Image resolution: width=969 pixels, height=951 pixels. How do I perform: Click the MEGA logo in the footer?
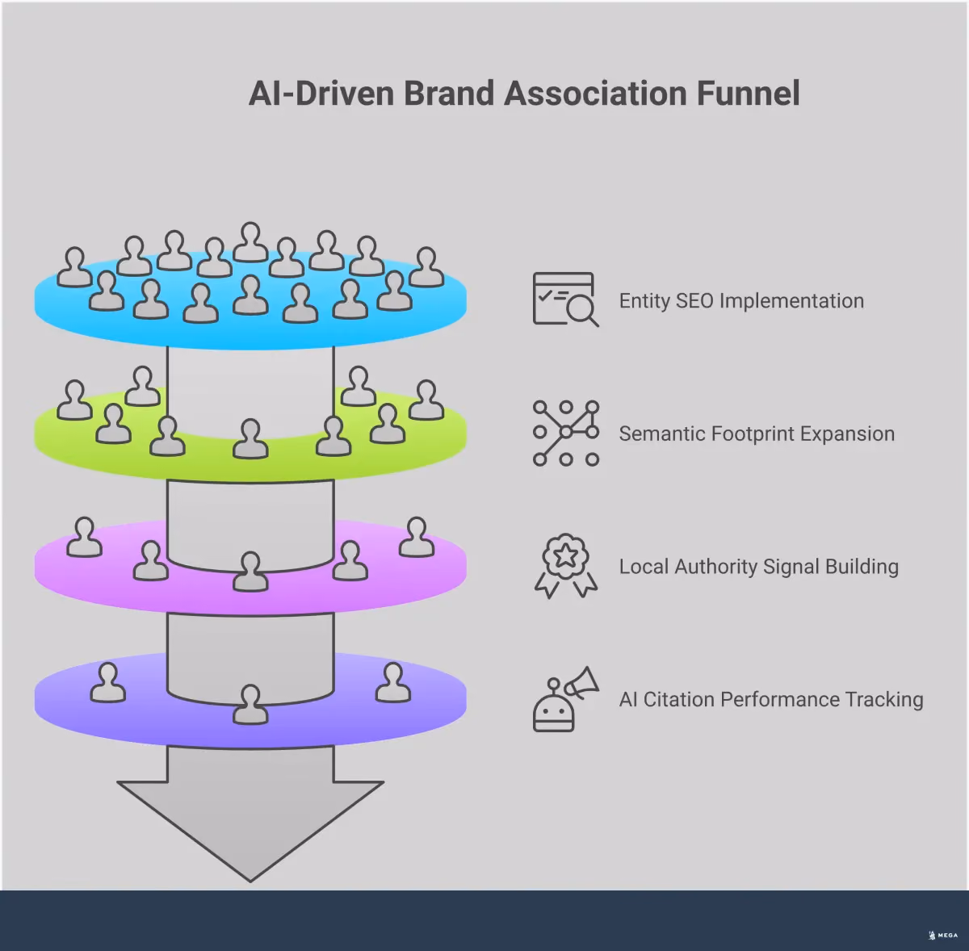pos(943,935)
